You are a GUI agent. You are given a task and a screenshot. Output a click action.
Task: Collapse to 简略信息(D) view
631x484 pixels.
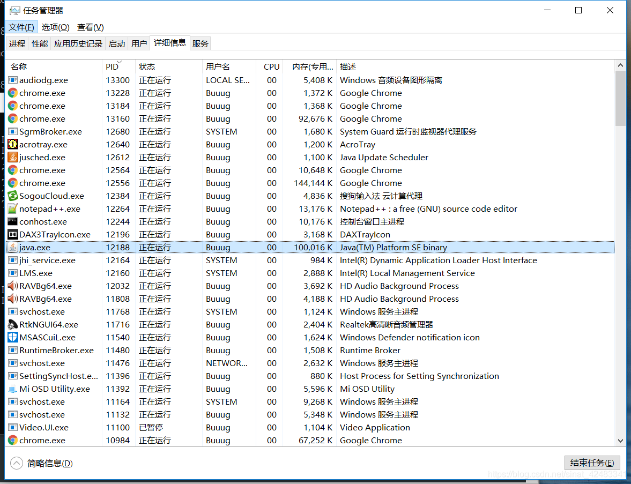coord(41,463)
